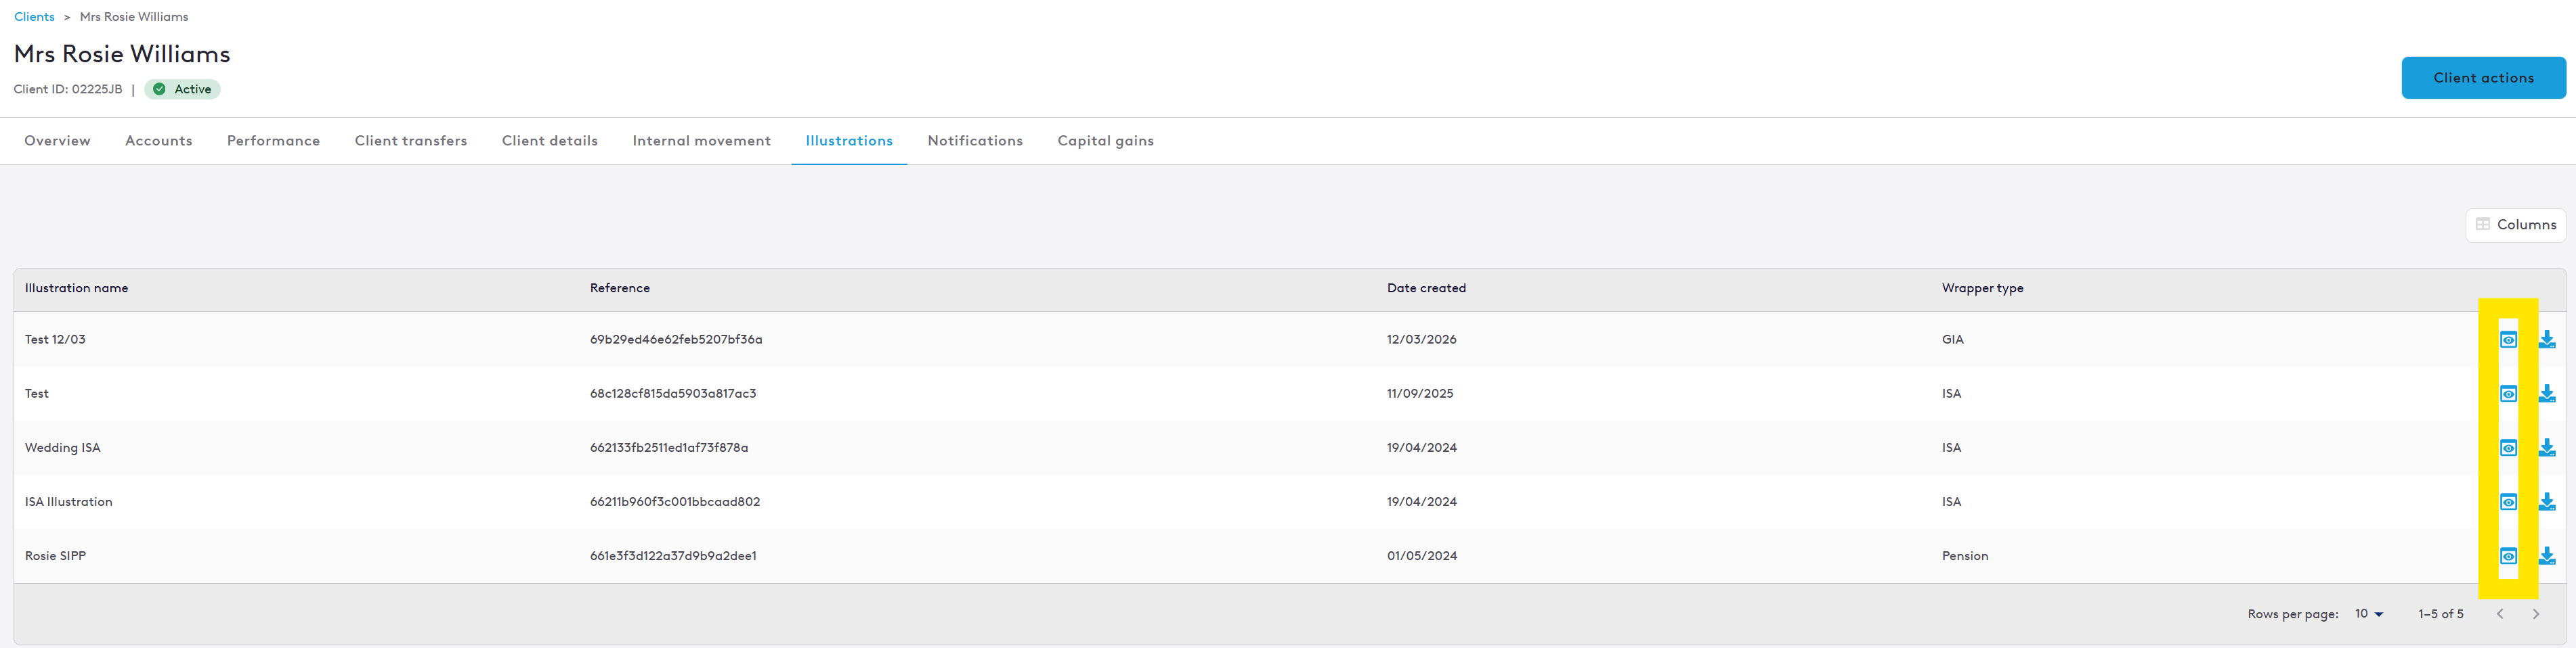View the ISA Illustration row preview
The width and height of the screenshot is (2576, 648).
[2508, 501]
